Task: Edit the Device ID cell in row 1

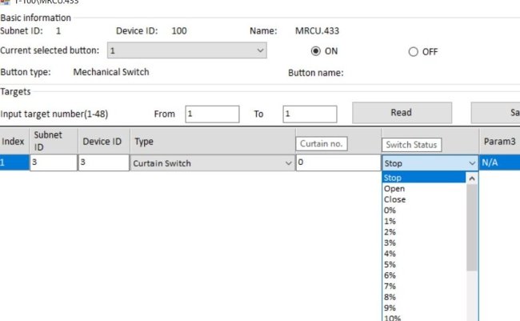Action: point(102,163)
